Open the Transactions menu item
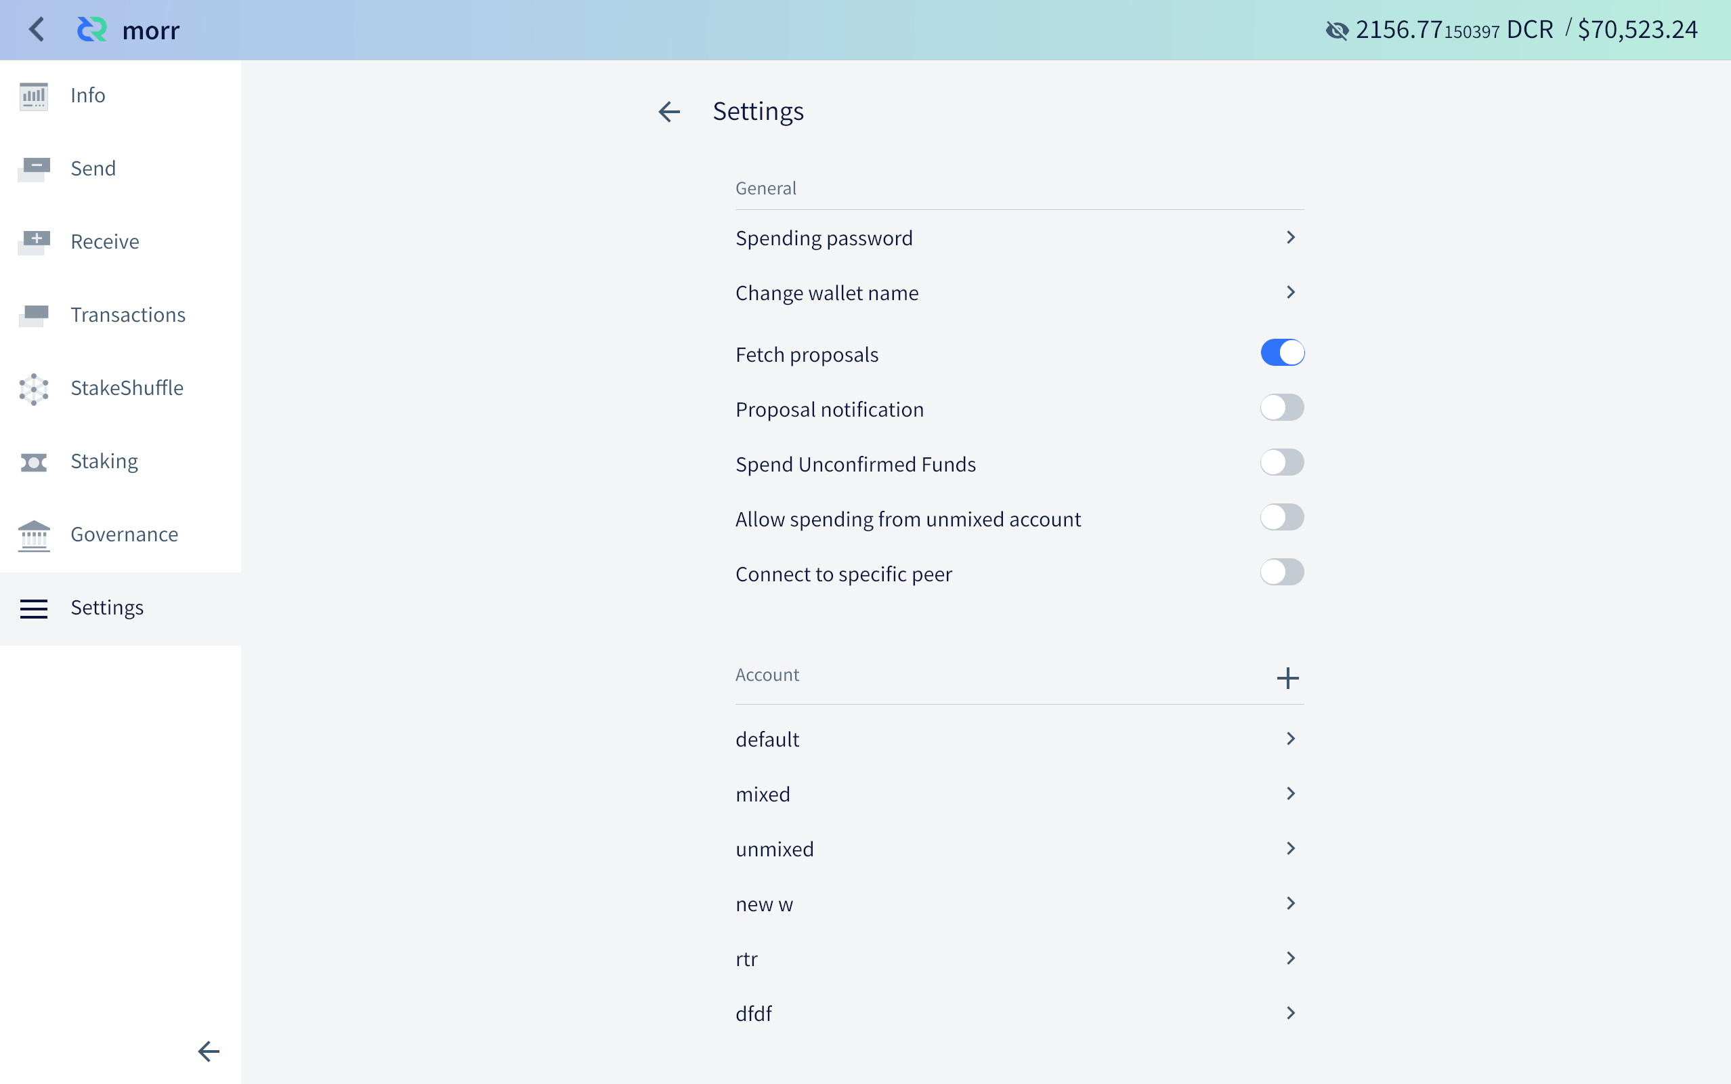This screenshot has width=1731, height=1084. point(121,315)
